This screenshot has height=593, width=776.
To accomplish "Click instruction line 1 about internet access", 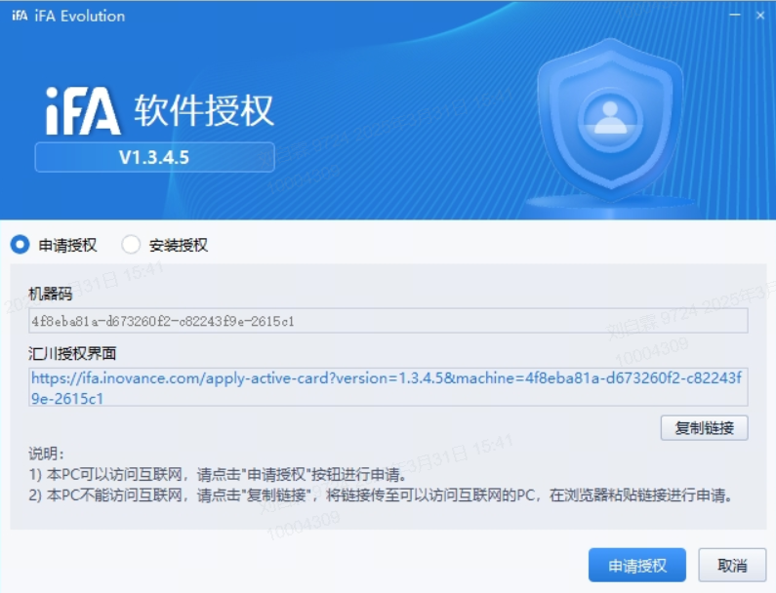I will pos(218,475).
